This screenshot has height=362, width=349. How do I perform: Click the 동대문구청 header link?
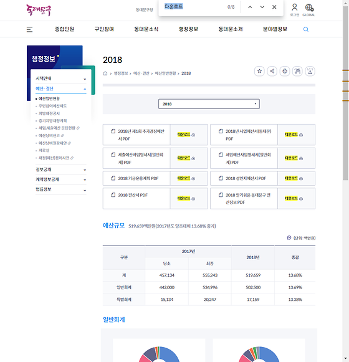click(145, 10)
